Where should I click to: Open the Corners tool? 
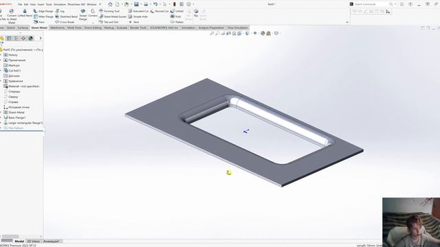(x=93, y=13)
